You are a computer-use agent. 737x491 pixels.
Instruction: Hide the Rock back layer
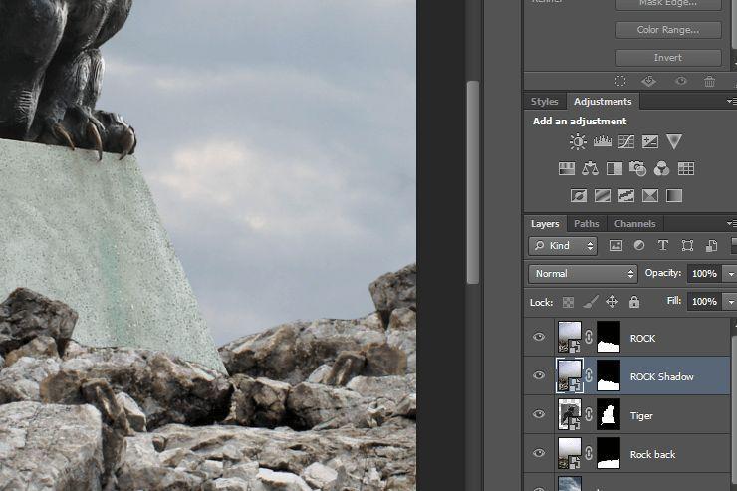539,454
